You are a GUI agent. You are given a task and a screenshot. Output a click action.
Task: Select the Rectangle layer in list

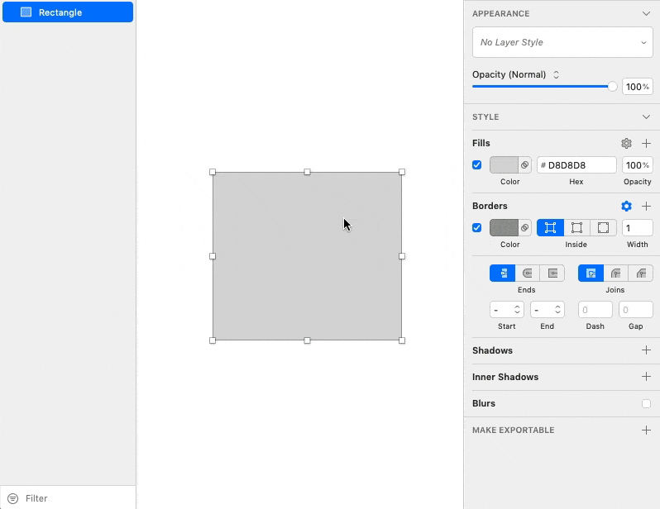tap(67, 12)
